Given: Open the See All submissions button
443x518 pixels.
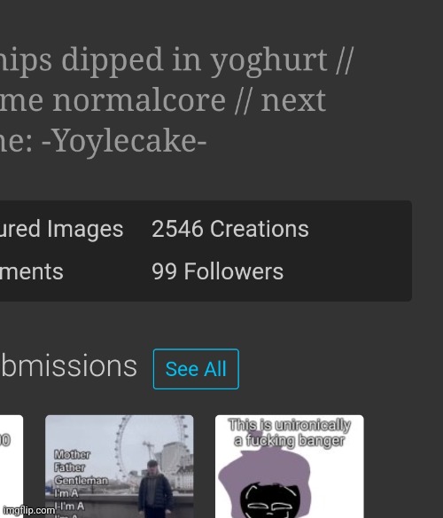Looking at the screenshot, I should tap(196, 369).
